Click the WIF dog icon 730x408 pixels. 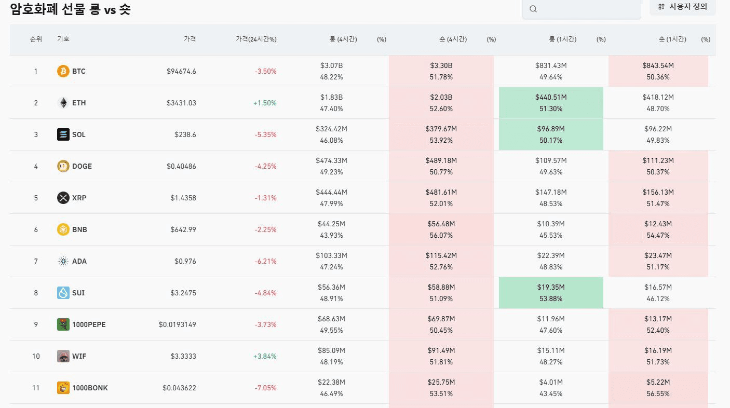pos(63,356)
